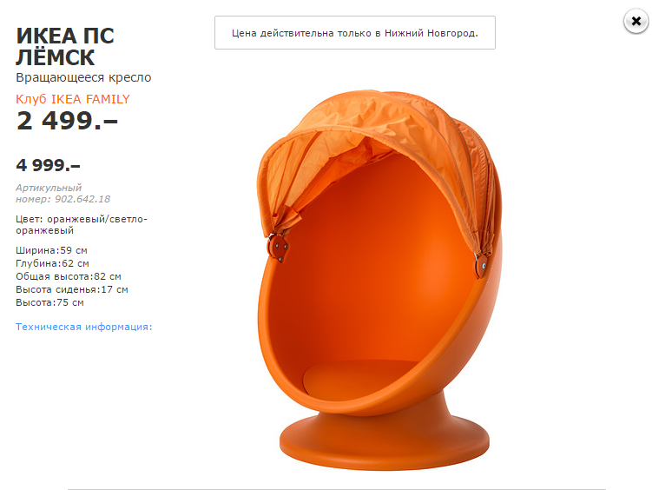Click the round base of the chair

tap(385, 443)
